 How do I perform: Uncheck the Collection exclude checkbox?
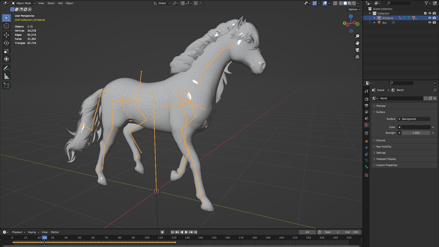tap(425, 13)
